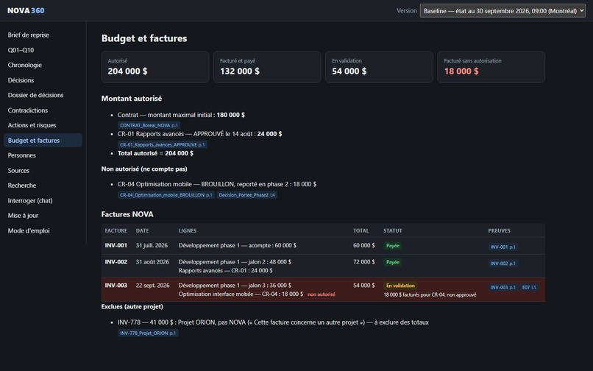Click the En validation status badge
593x371 pixels.
click(x=400, y=286)
